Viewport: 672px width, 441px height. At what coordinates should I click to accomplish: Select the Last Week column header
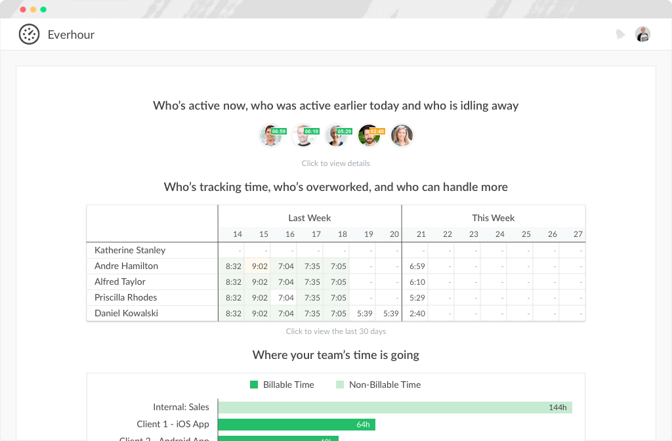pos(310,218)
